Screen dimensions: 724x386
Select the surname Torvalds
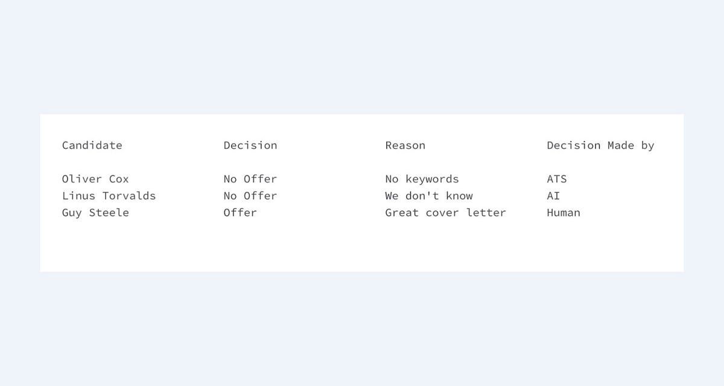coord(129,196)
